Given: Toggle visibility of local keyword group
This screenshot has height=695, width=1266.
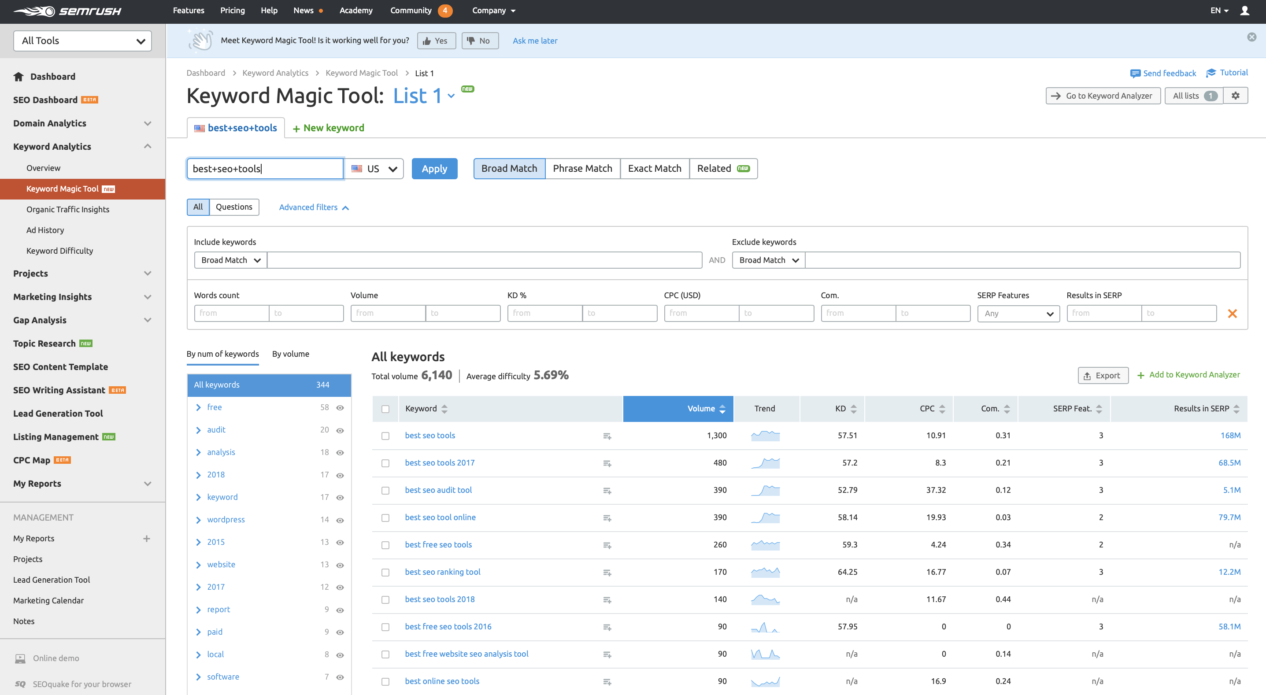Looking at the screenshot, I should coord(340,654).
